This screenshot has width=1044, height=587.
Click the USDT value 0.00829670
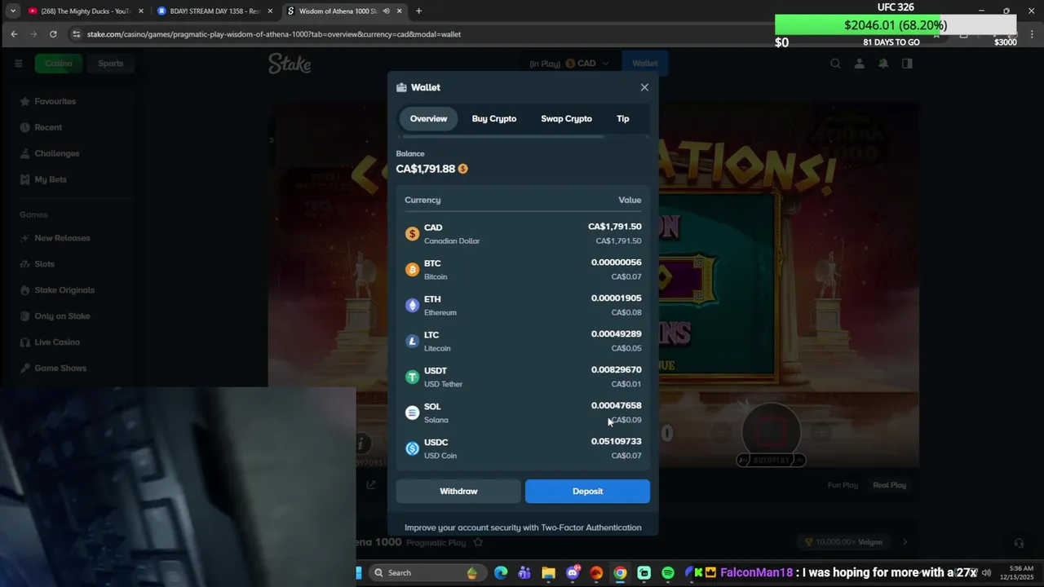tap(616, 370)
